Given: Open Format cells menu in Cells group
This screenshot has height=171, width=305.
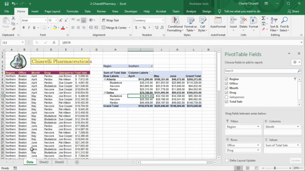Looking at the screenshot, I should (x=253, y=24).
